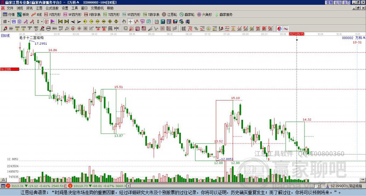The image size is (366, 196).
Task: Select the red pencil drawing tool
Action: coord(5,29)
